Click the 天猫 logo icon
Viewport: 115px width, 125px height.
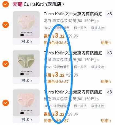(x=17, y=4)
